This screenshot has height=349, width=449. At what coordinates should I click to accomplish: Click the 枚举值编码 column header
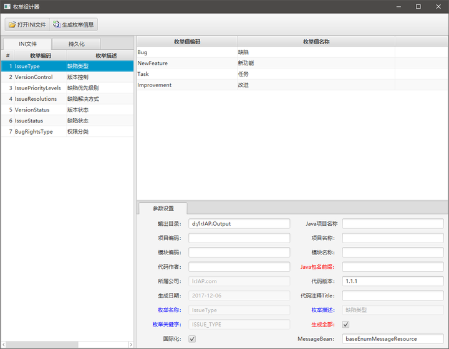click(x=187, y=42)
